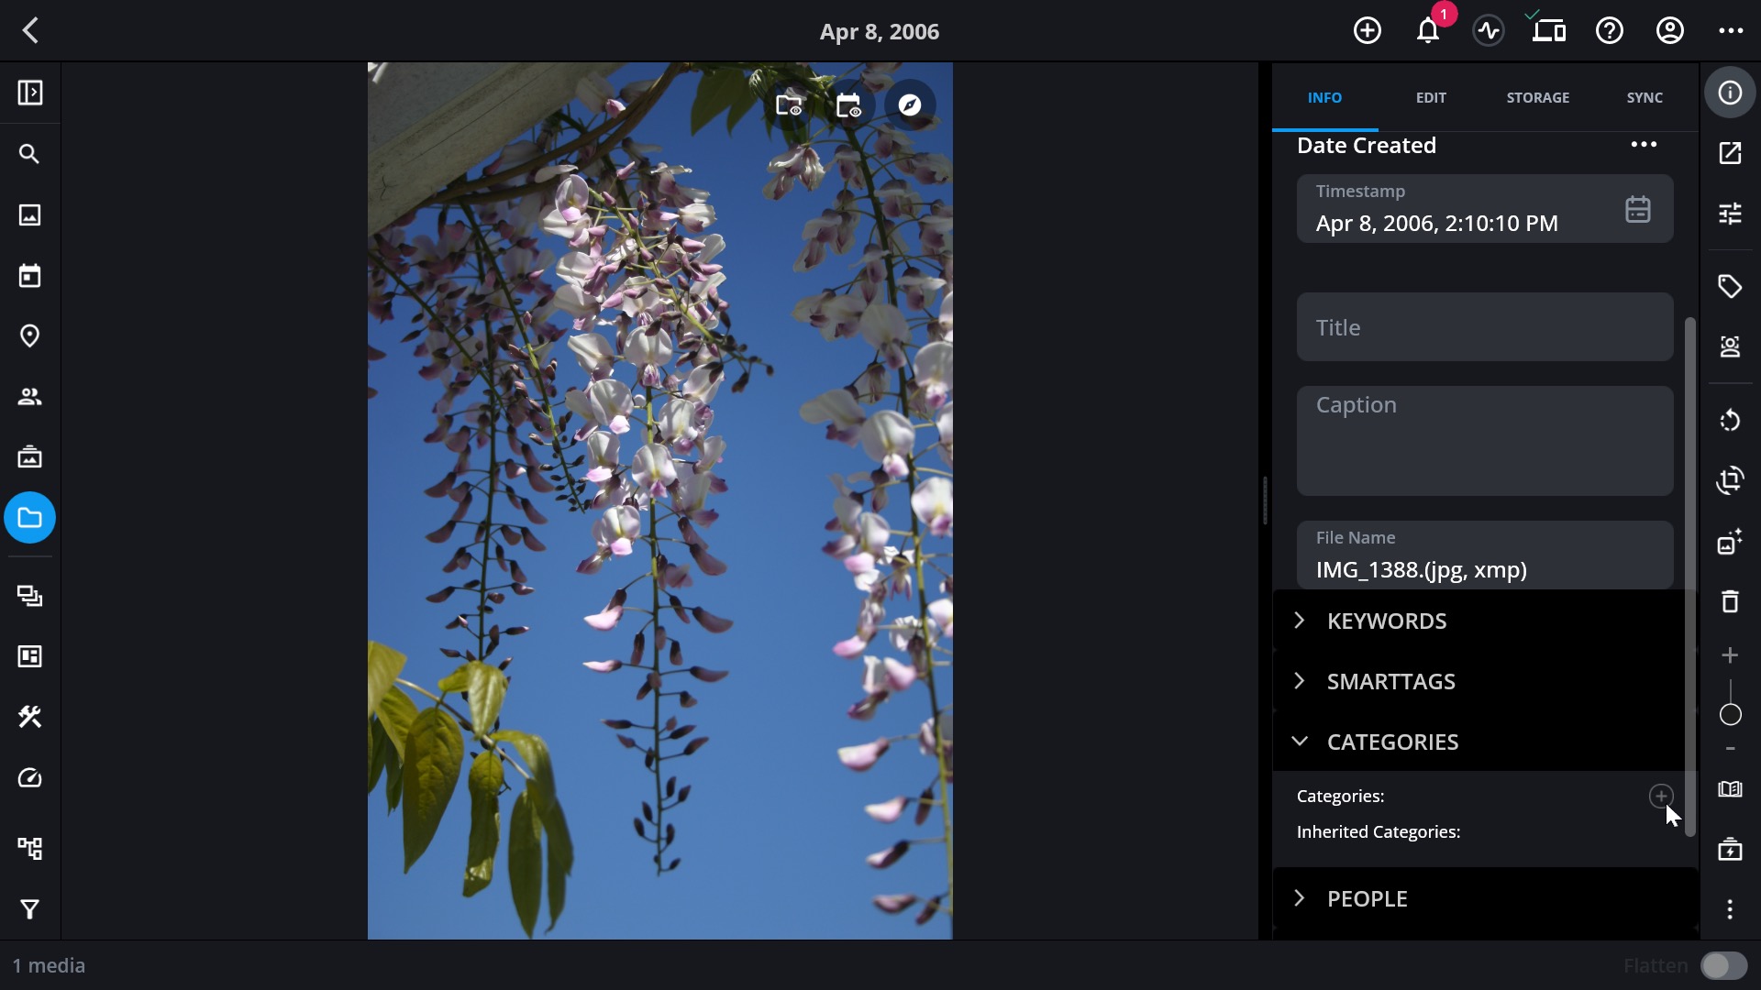The width and height of the screenshot is (1761, 990).
Task: Open the photos view icon in sidebar
Action: pyautogui.click(x=30, y=214)
